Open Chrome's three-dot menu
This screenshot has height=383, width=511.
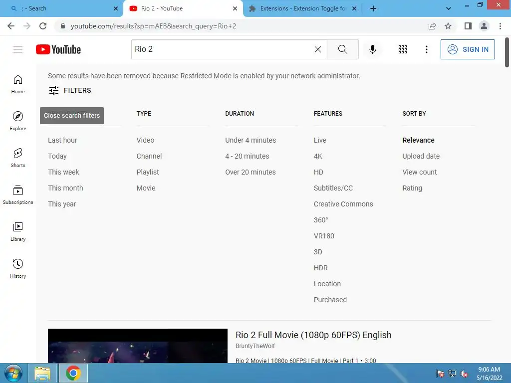[500, 26]
